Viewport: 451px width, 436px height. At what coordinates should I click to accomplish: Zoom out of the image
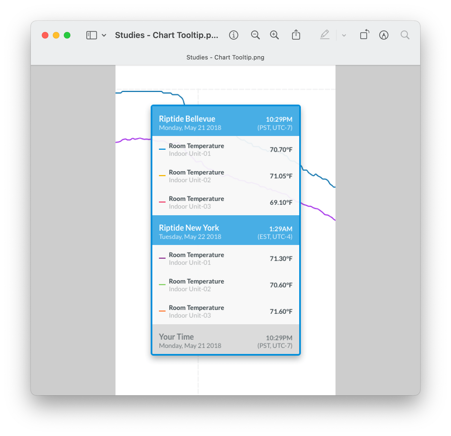pyautogui.click(x=255, y=35)
